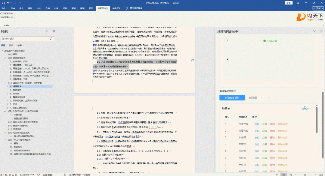
Task: Click the 登录 sign-in button
Action: click(288, 3)
